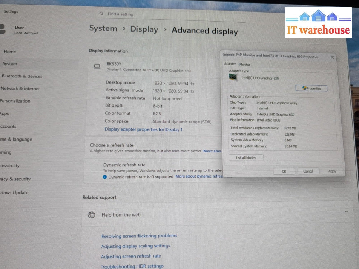The image size is (359, 269).
Task: Open Gaming settings
Action: (6, 152)
